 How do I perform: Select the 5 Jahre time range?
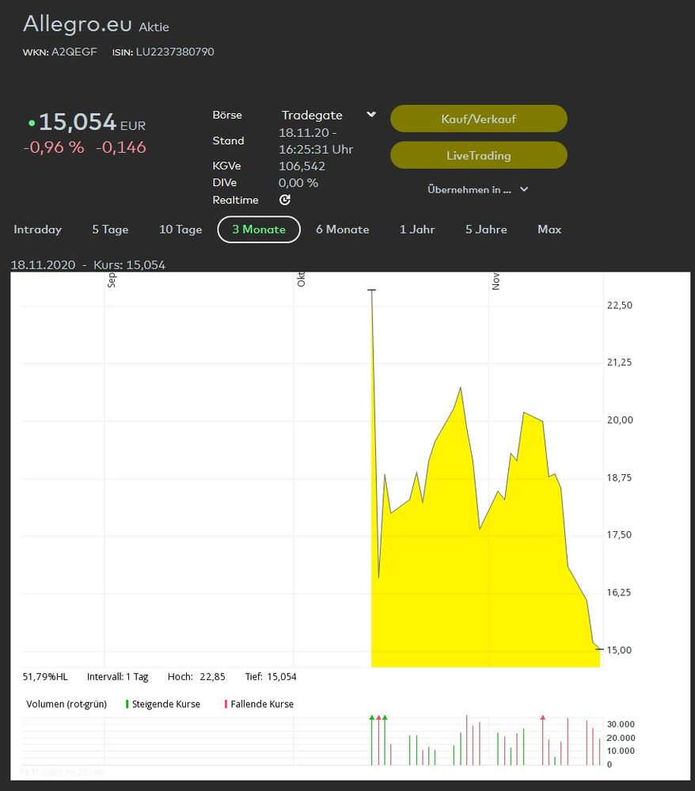[x=486, y=230]
